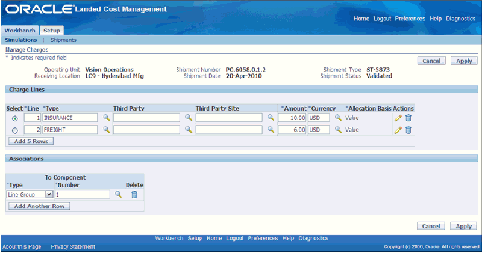The height and width of the screenshot is (253, 482).
Task: Click the Add 5 Rows button
Action: 31,141
